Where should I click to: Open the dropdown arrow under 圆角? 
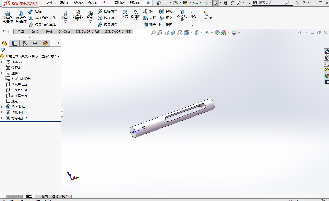(x=125, y=25)
